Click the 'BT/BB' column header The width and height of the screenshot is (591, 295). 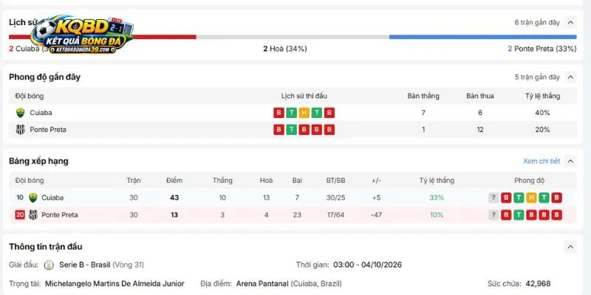pos(335,181)
